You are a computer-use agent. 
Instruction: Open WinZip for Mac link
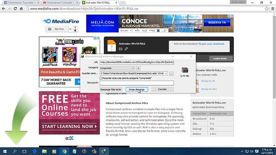[x=209, y=89]
